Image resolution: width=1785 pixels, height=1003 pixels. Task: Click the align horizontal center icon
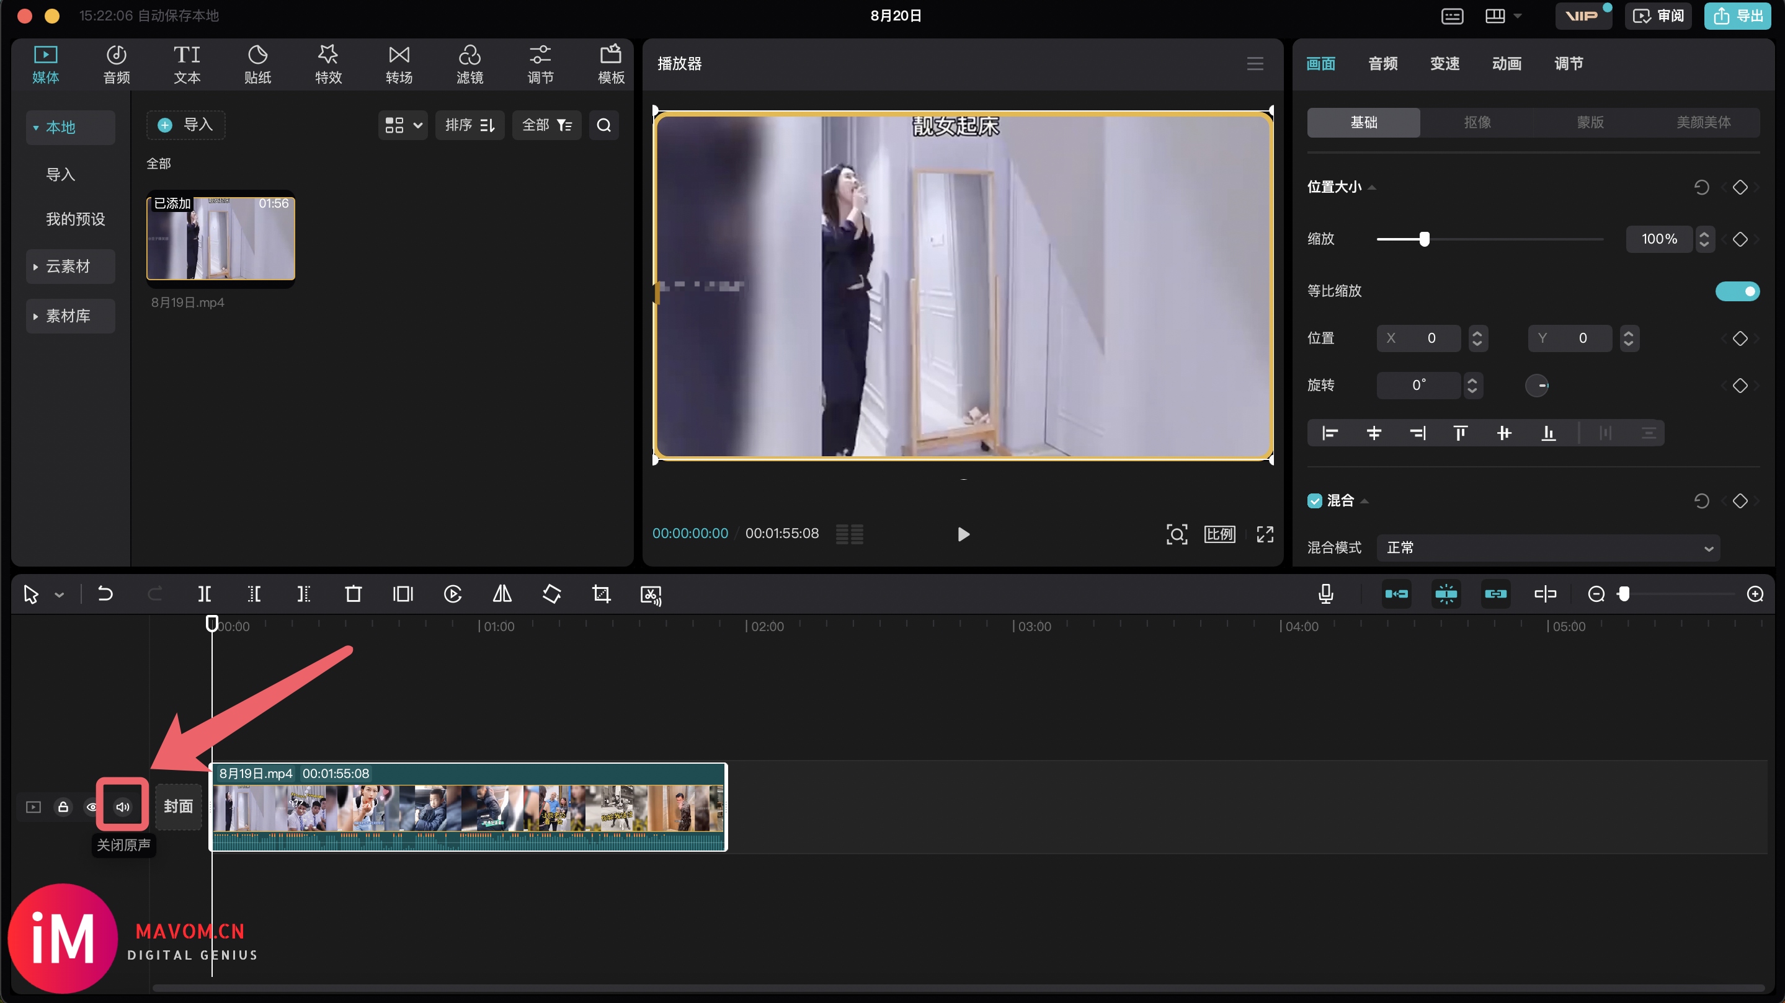coord(1373,433)
